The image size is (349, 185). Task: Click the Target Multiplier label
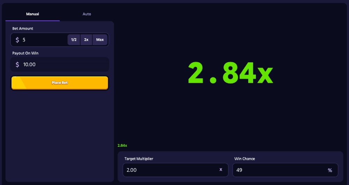click(x=139, y=159)
